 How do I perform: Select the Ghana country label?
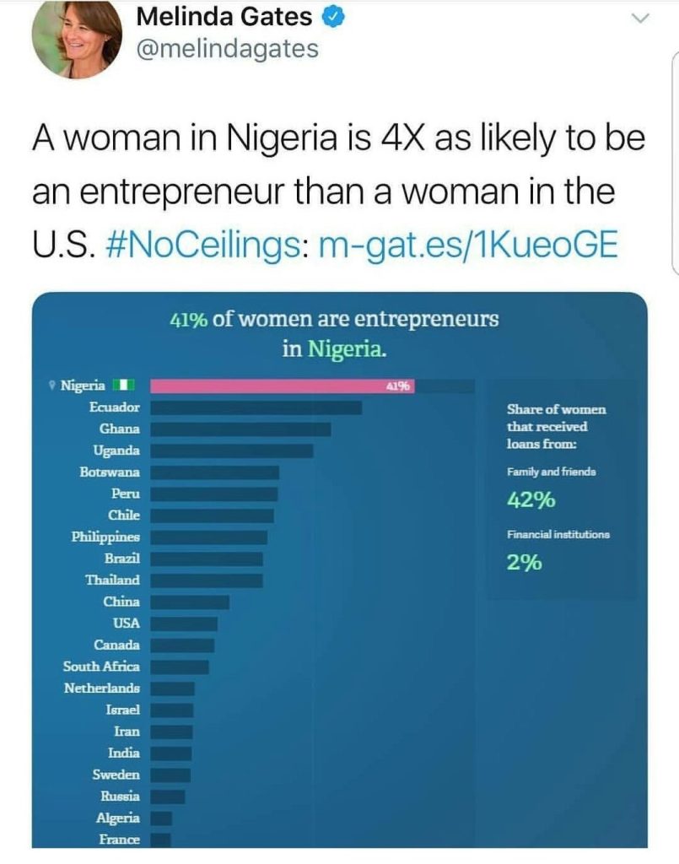(120, 429)
